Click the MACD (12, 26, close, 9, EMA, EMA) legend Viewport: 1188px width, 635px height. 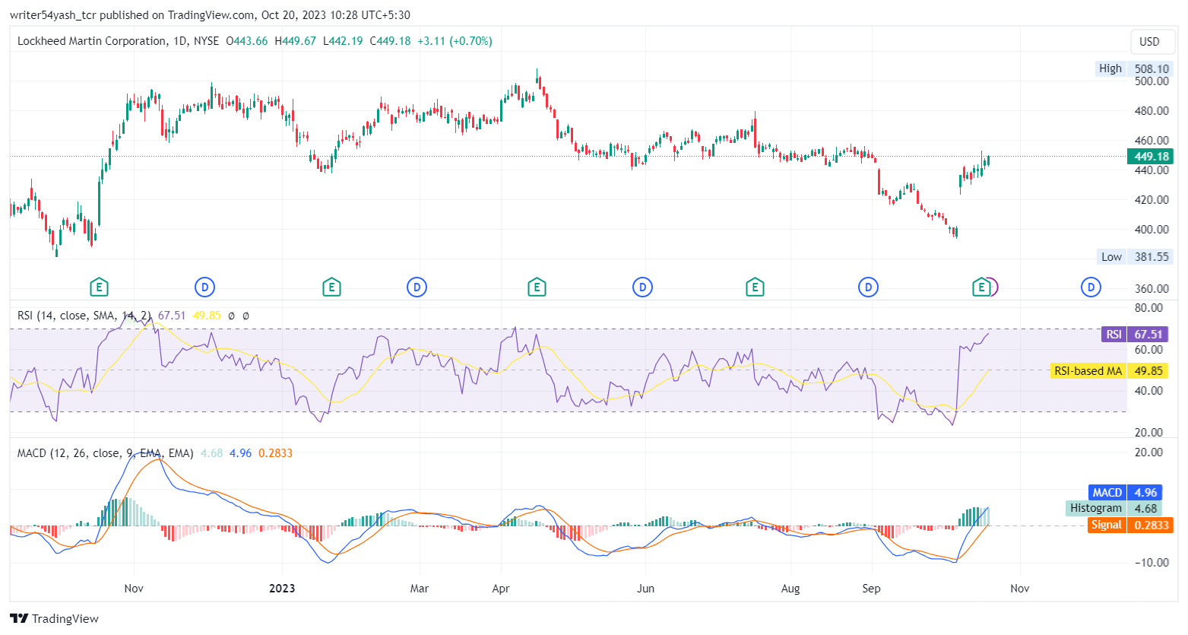click(x=106, y=452)
